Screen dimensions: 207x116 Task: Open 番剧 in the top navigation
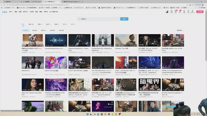point(16,12)
